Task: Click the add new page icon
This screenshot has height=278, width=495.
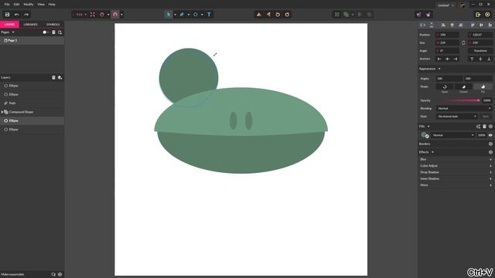Action: coord(60,32)
